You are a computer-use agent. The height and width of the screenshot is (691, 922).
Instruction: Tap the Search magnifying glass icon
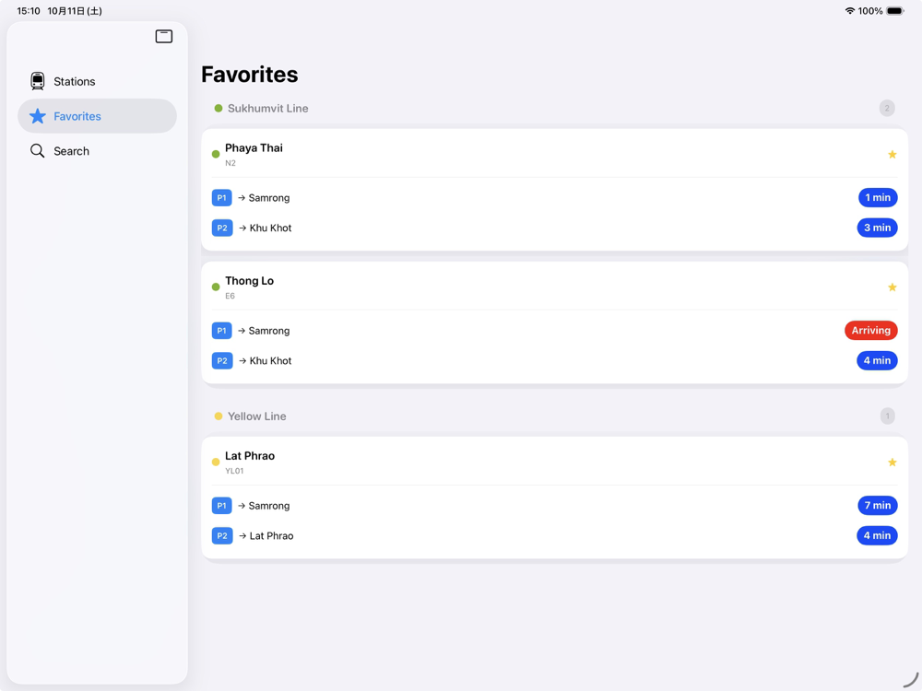coord(38,151)
